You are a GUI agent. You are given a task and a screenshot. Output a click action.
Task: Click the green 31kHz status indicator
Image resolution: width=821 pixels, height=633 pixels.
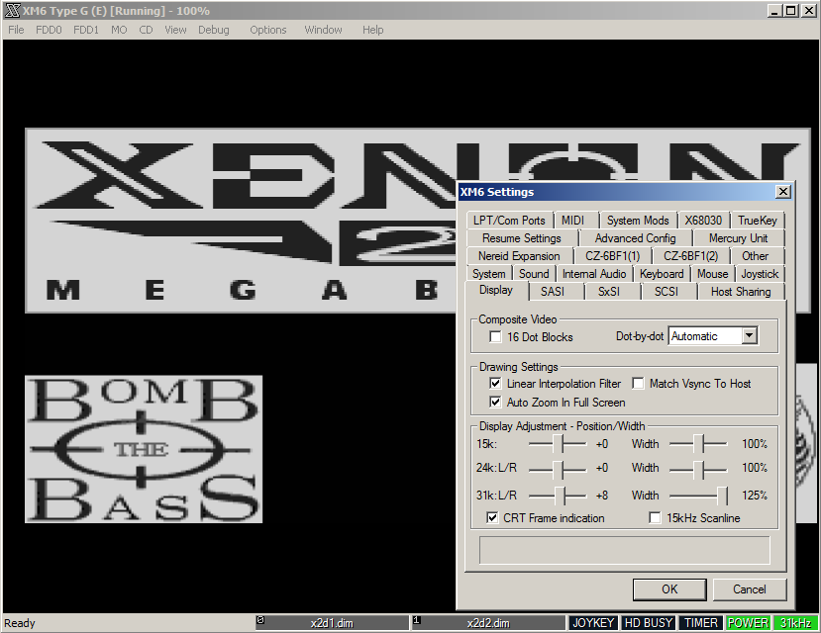coord(795,623)
